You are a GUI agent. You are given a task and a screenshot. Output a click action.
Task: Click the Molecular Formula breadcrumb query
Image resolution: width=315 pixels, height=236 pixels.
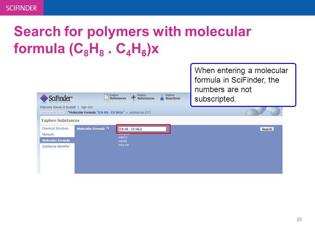click(96, 112)
